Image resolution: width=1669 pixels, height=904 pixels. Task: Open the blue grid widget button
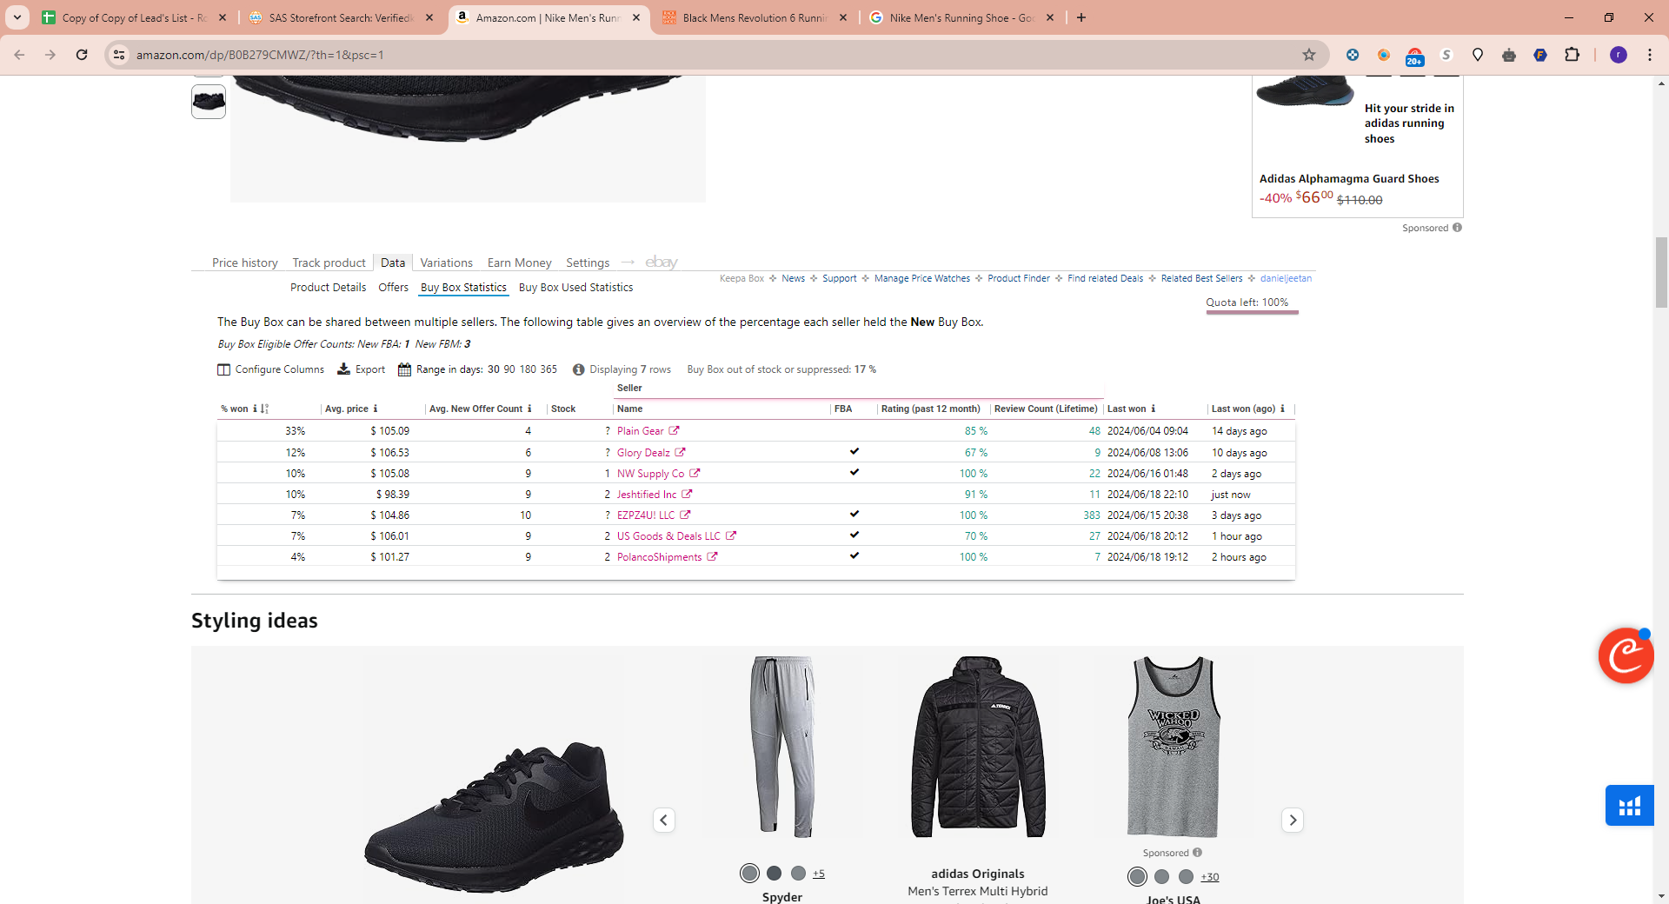point(1630,806)
